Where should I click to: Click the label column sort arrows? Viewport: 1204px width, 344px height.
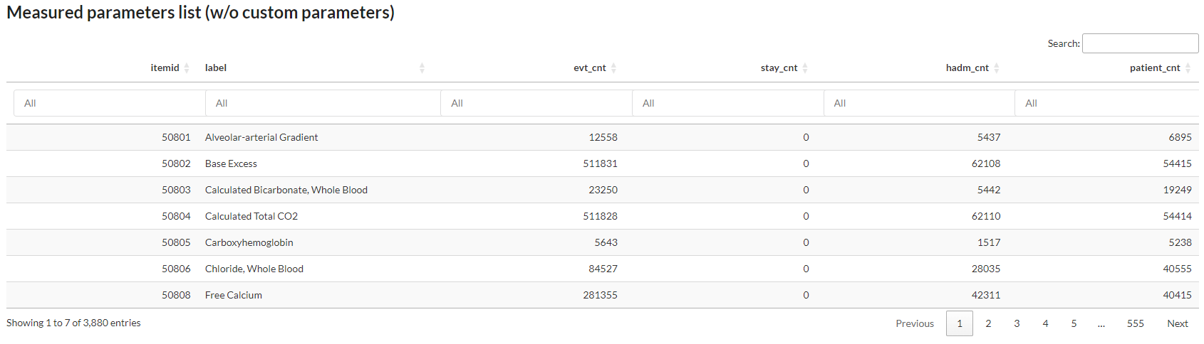pos(422,68)
